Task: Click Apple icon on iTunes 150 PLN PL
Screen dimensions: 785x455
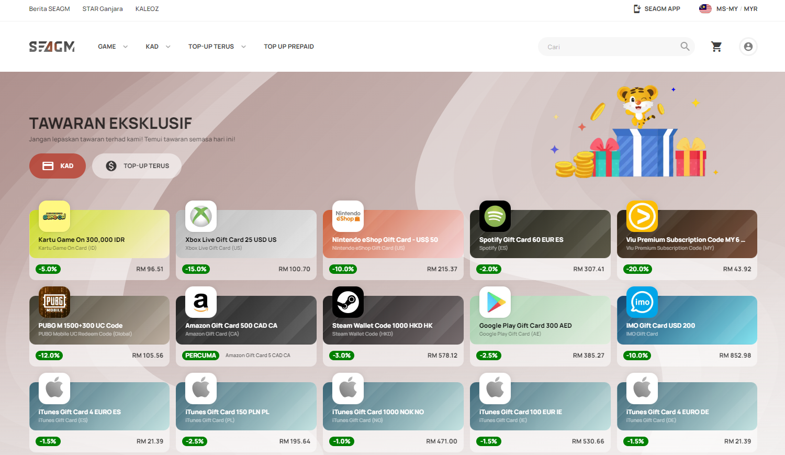Action: pos(201,389)
